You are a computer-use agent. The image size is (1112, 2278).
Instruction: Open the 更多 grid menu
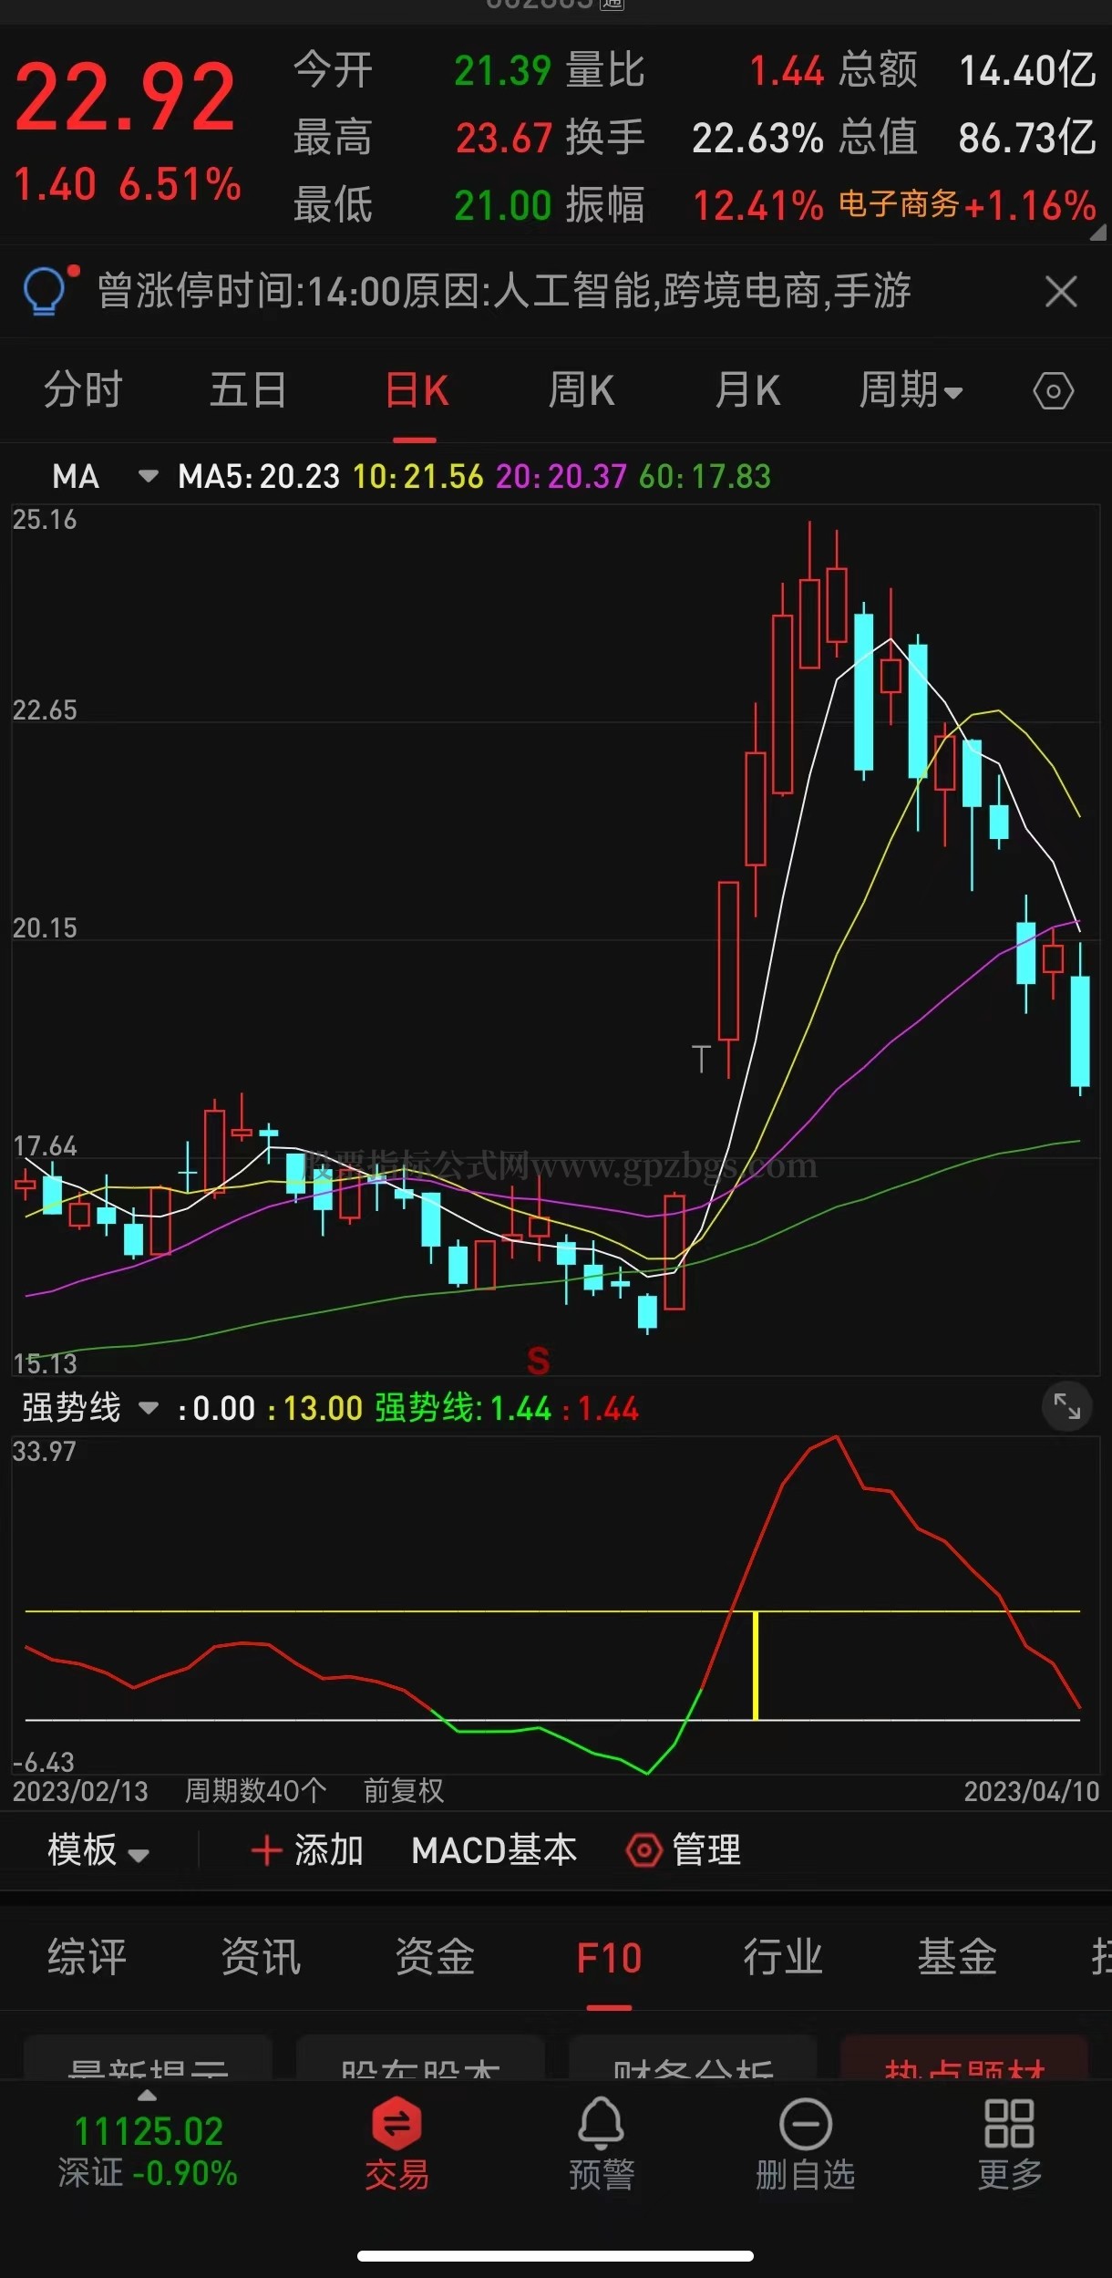pos(1009,2143)
